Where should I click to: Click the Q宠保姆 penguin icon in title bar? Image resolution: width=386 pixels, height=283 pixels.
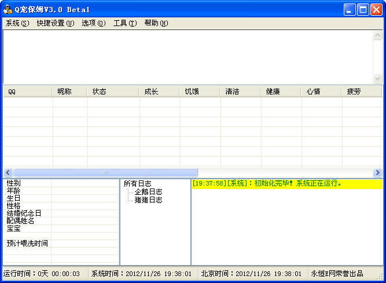[8, 10]
